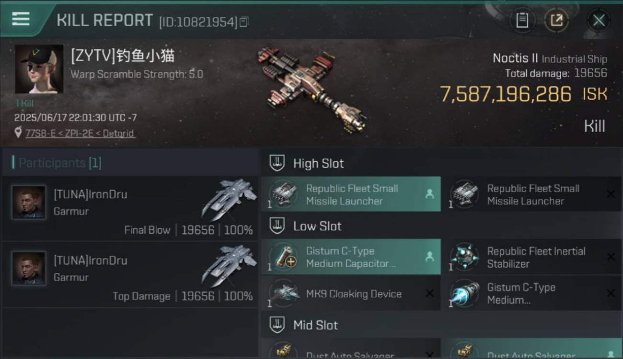Click the victim's character portrait

pyautogui.click(x=39, y=69)
